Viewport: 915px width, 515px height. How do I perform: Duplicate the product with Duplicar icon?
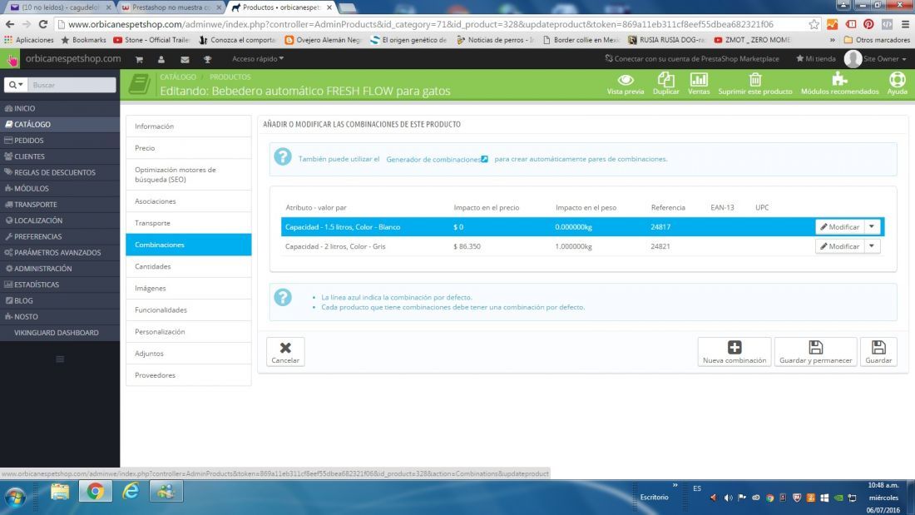[x=665, y=83]
